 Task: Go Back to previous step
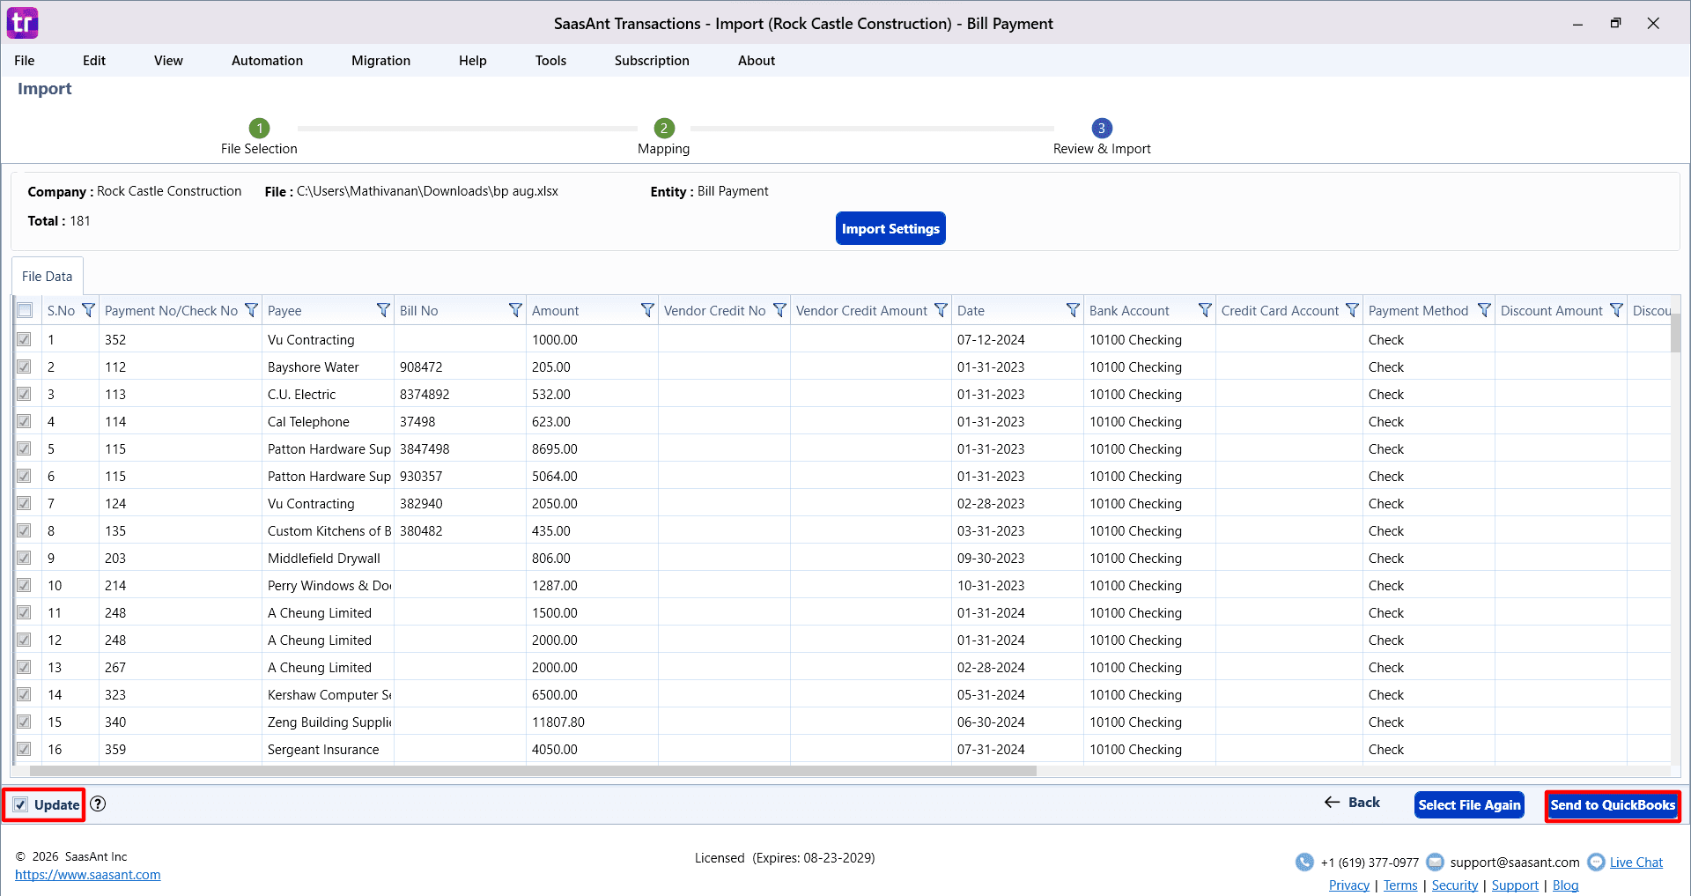[1352, 803]
